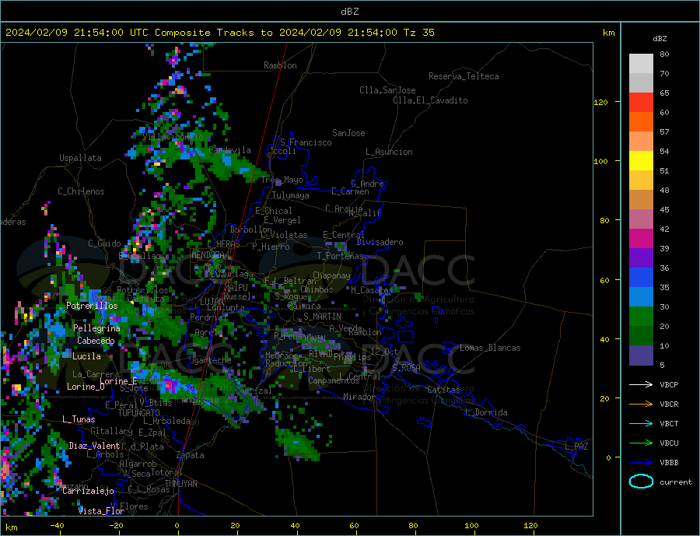Select red swatch between 65 and 60 dBZ
The width and height of the screenshot is (700, 536).
point(641,102)
